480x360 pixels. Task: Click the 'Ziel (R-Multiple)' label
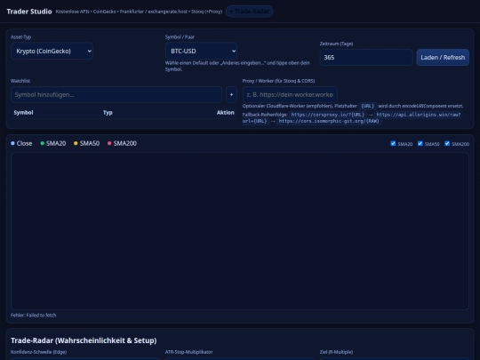click(x=336, y=352)
